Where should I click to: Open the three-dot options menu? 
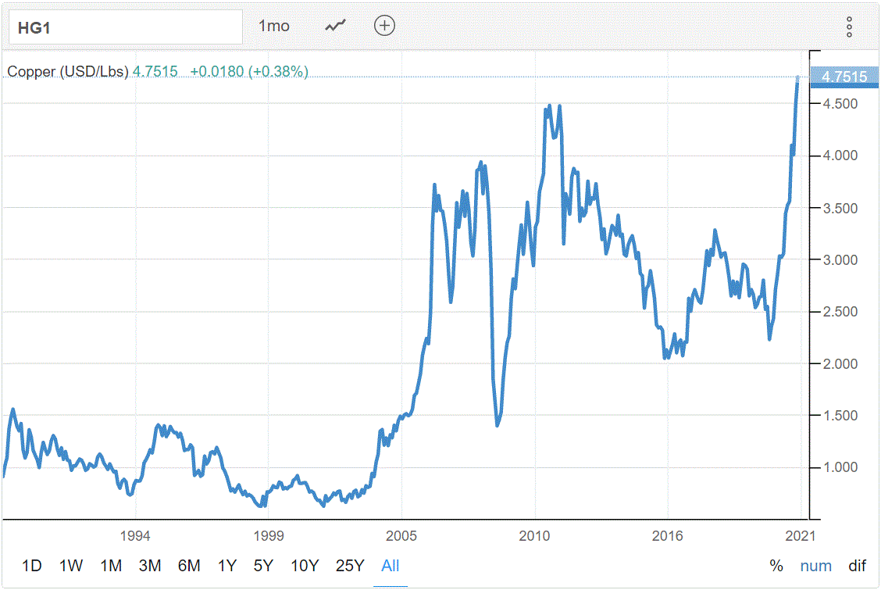click(x=849, y=27)
